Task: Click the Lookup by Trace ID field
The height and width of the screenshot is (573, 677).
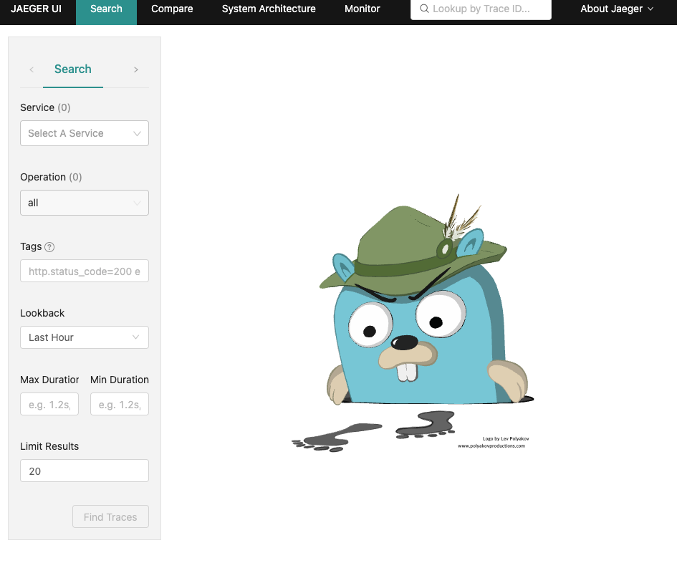Action: click(481, 9)
